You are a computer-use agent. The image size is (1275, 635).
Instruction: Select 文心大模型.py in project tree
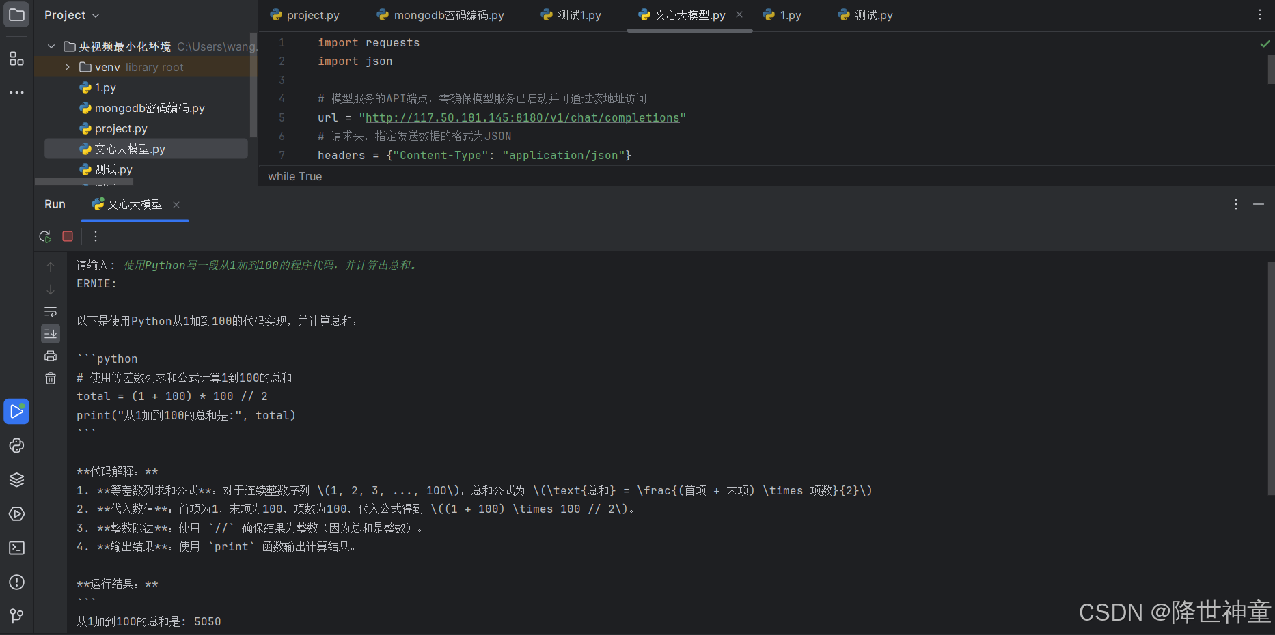pyautogui.click(x=146, y=149)
